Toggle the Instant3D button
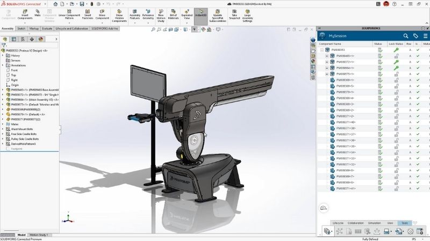Viewport: 430px width, 241px height. tap(200, 14)
